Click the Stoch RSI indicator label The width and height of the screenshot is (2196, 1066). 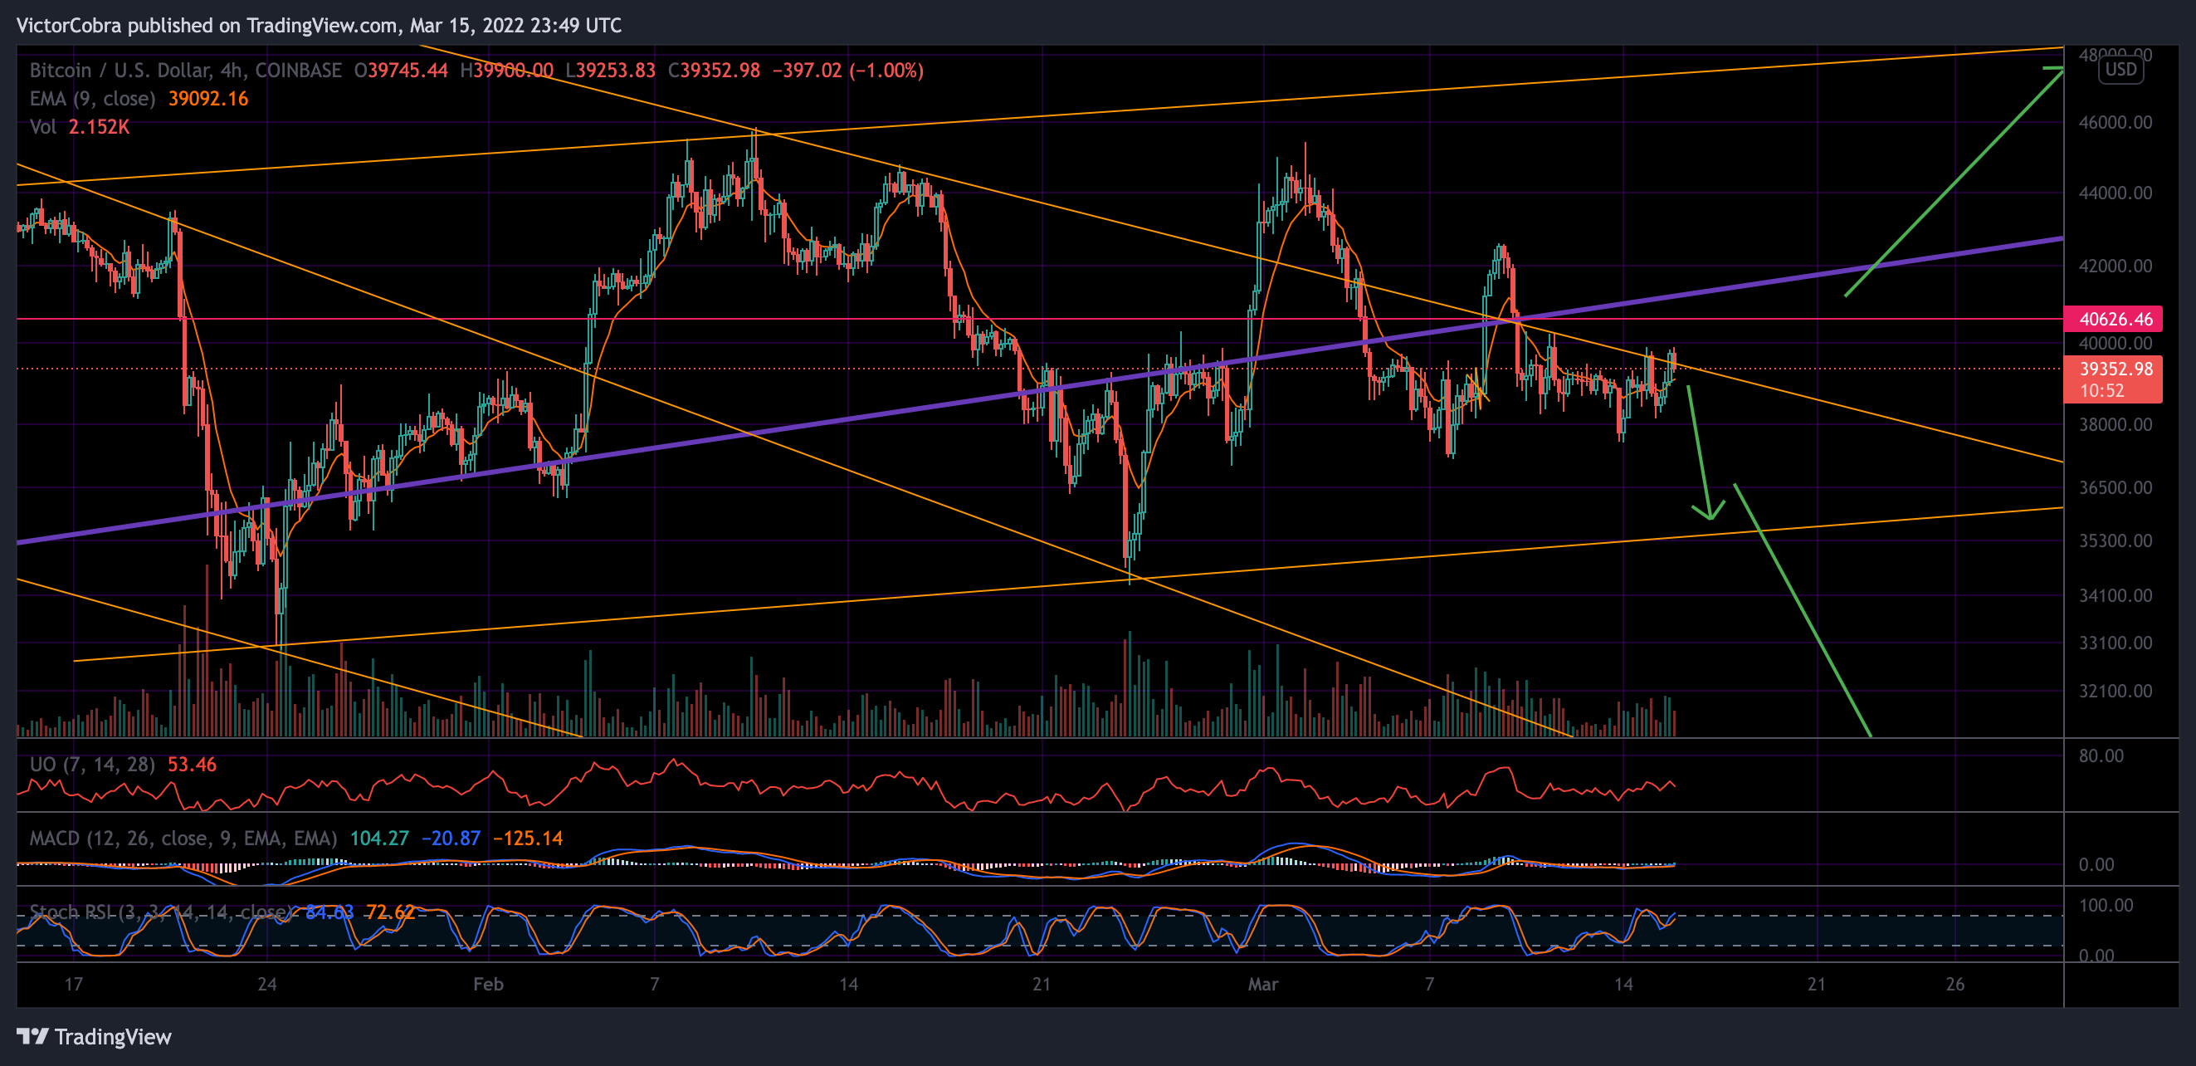point(162,912)
